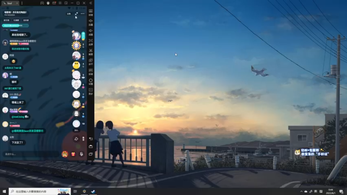Open the emulator user account icon

pos(48,3)
